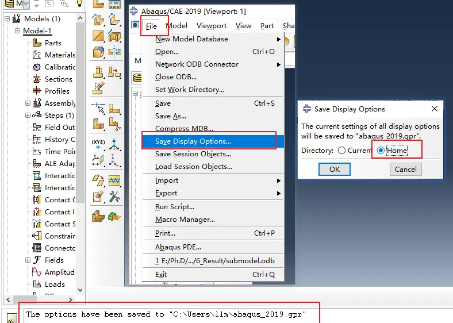Click the Create Datum Point (XYZ) tool
This screenshot has height=323, width=453.
[x=98, y=142]
